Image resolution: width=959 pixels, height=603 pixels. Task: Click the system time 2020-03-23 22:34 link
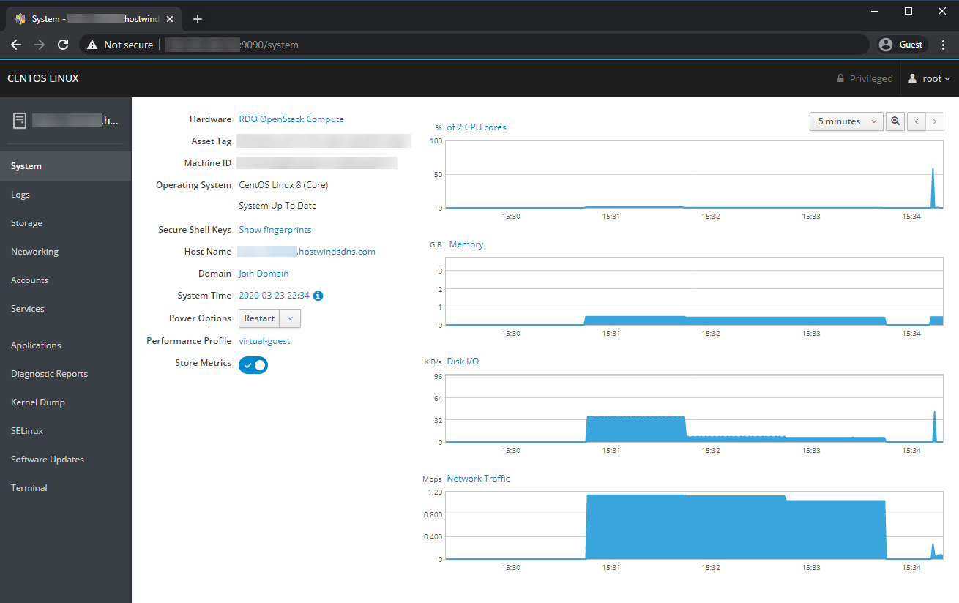(x=275, y=296)
